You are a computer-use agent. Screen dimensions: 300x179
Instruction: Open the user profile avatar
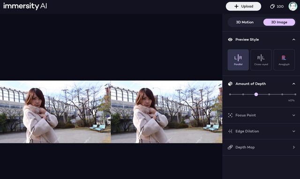click(x=292, y=6)
